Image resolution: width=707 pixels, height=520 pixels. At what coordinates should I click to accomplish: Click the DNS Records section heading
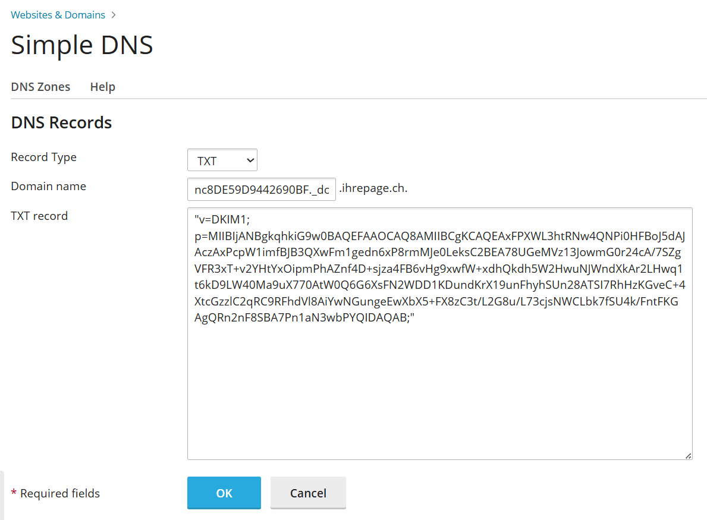click(x=61, y=122)
